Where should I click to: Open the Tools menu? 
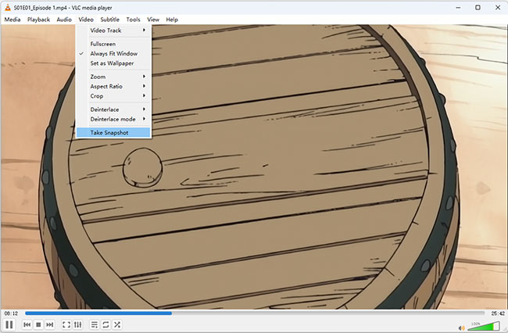click(133, 20)
